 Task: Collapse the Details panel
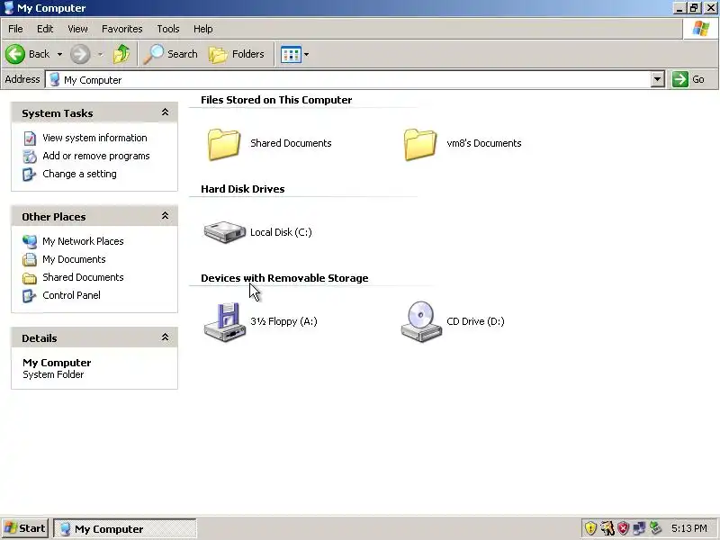coord(165,337)
